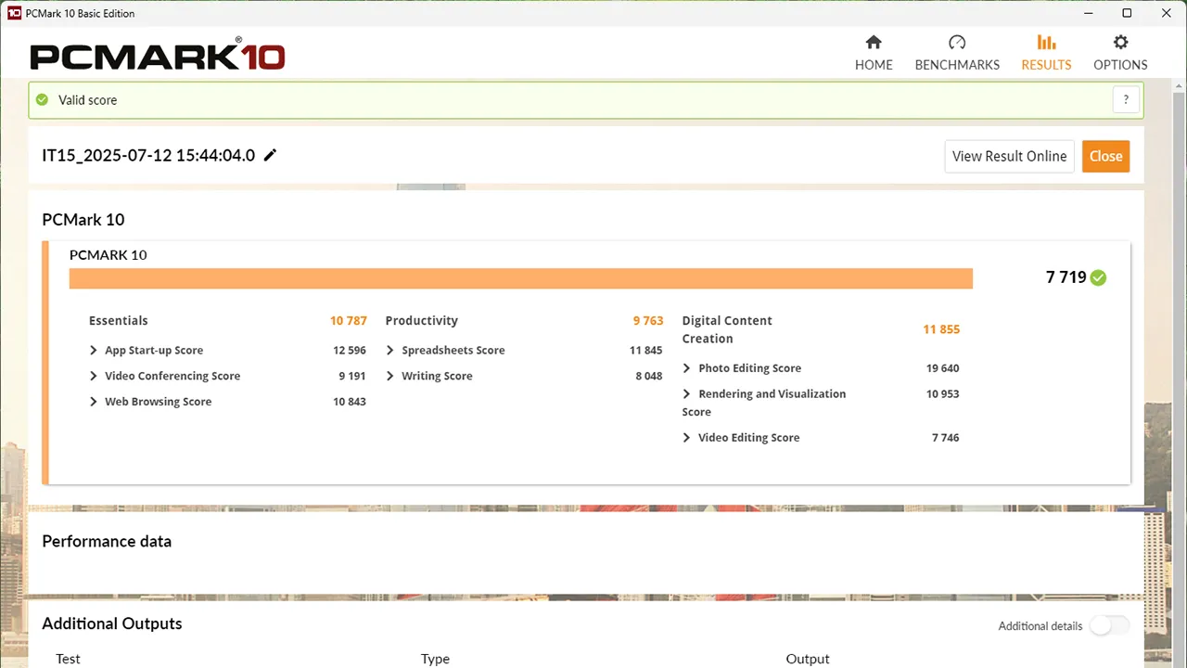
Task: Click the Spreadsheets value 11 845
Action: click(646, 351)
